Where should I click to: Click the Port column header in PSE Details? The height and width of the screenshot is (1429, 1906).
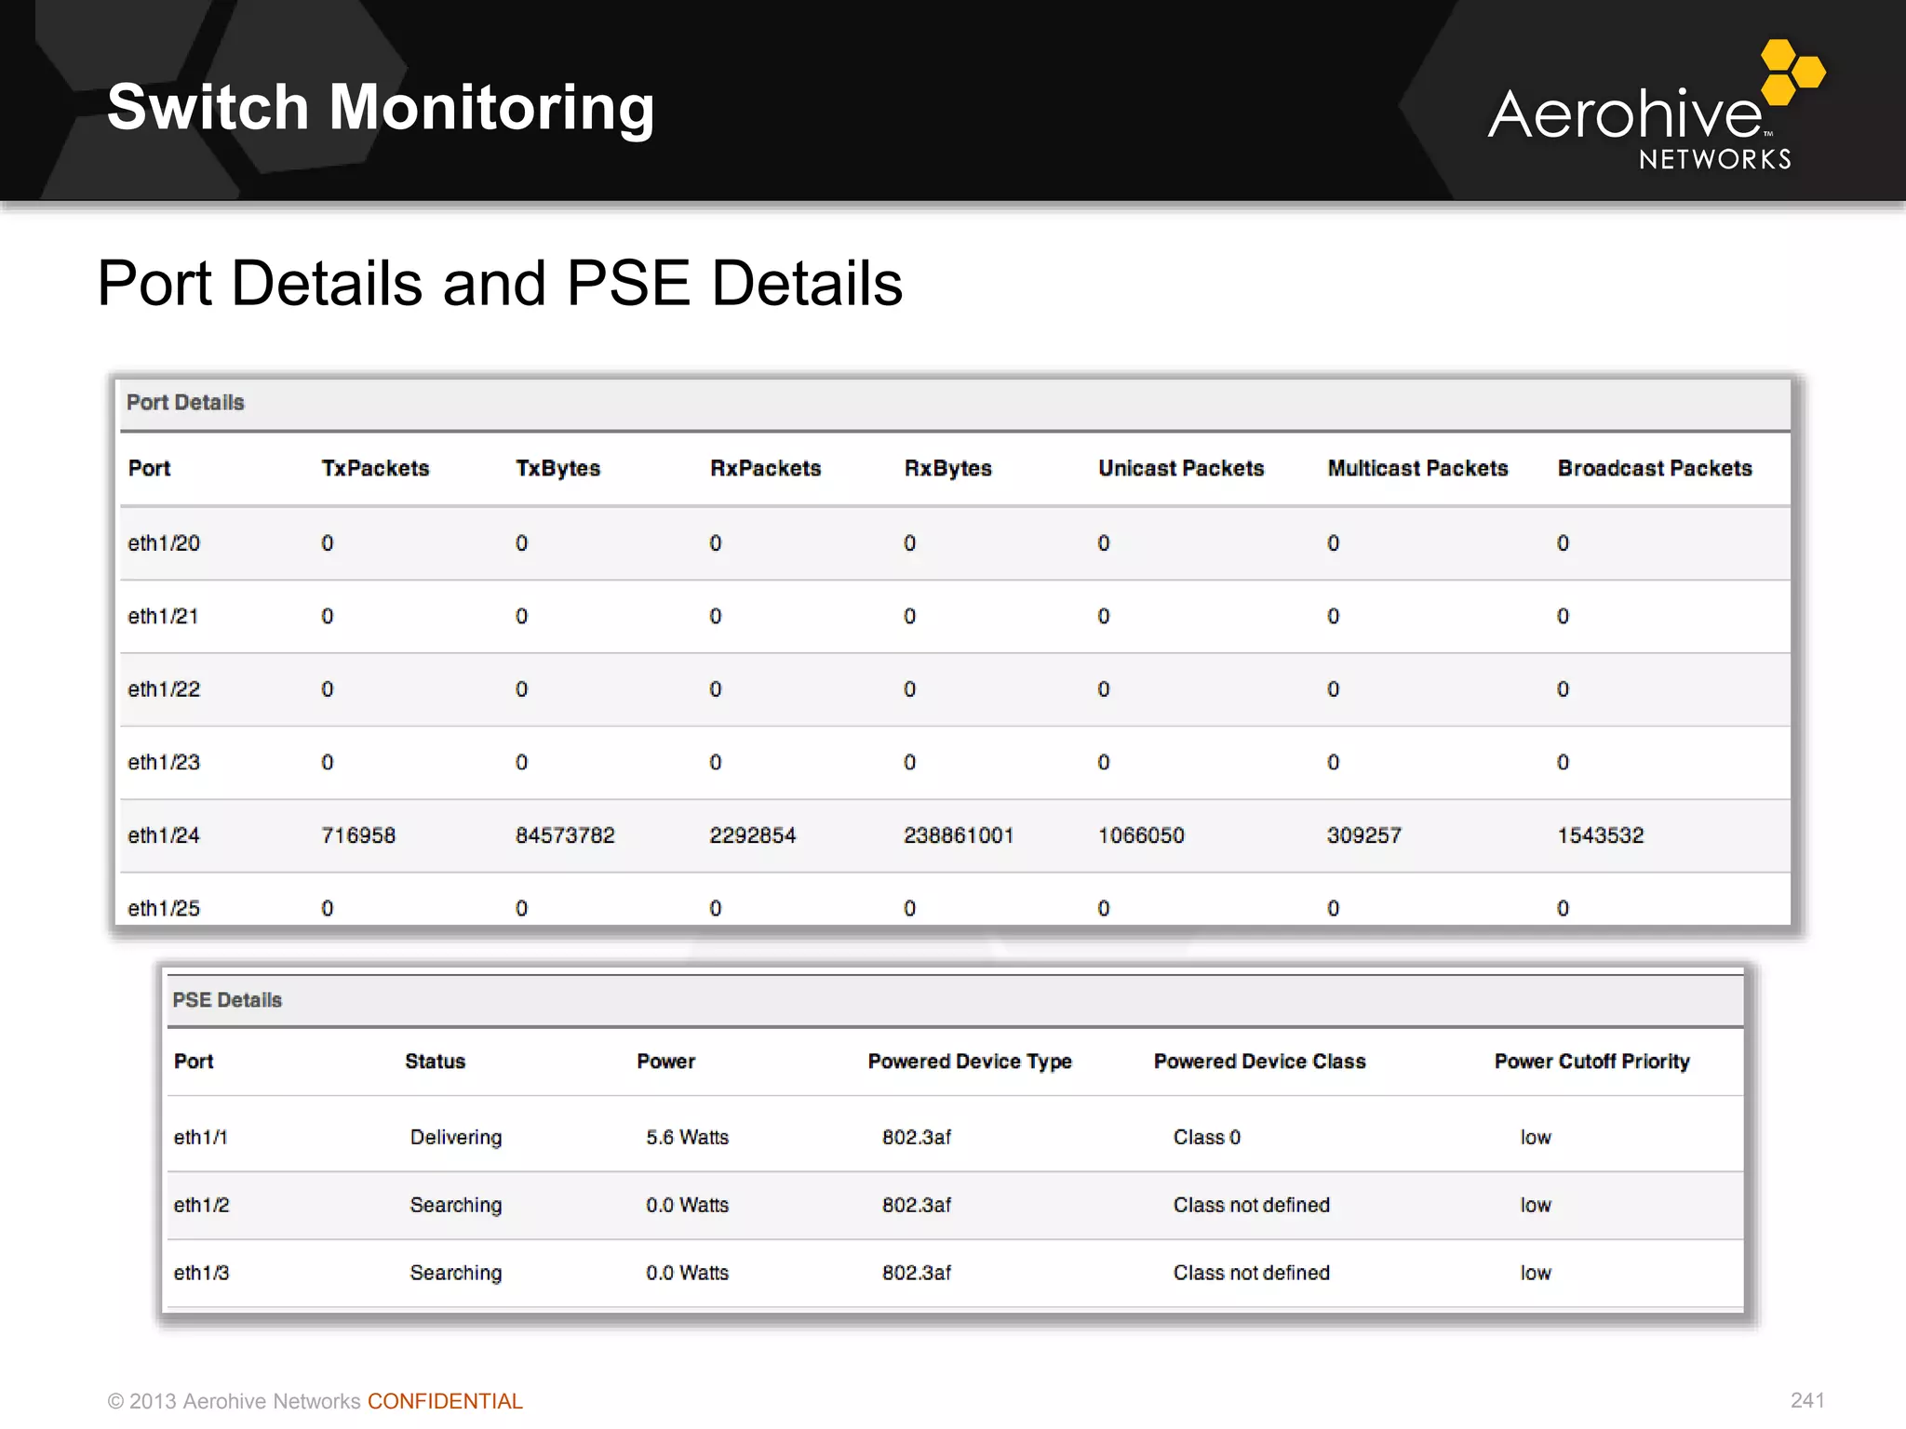(194, 1062)
